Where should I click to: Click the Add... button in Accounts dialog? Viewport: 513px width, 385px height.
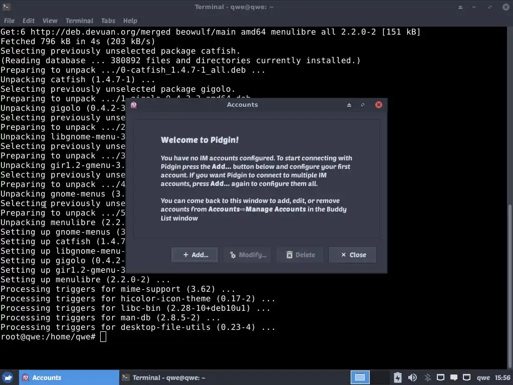pos(195,255)
